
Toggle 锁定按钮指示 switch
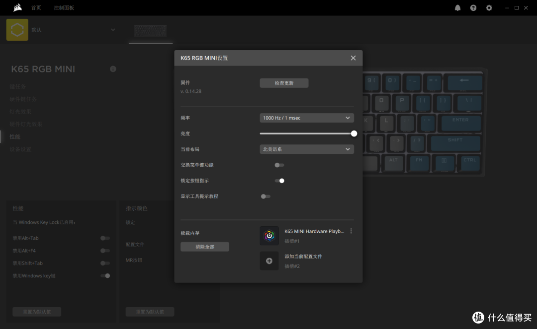point(279,181)
